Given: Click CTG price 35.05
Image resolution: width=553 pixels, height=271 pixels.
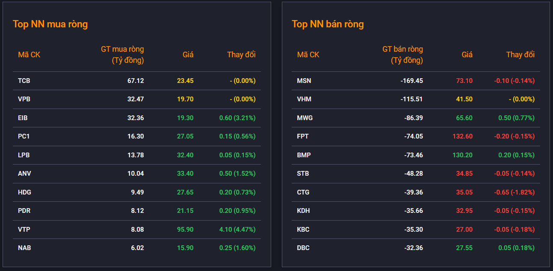Looking at the screenshot, I should [x=464, y=192].
